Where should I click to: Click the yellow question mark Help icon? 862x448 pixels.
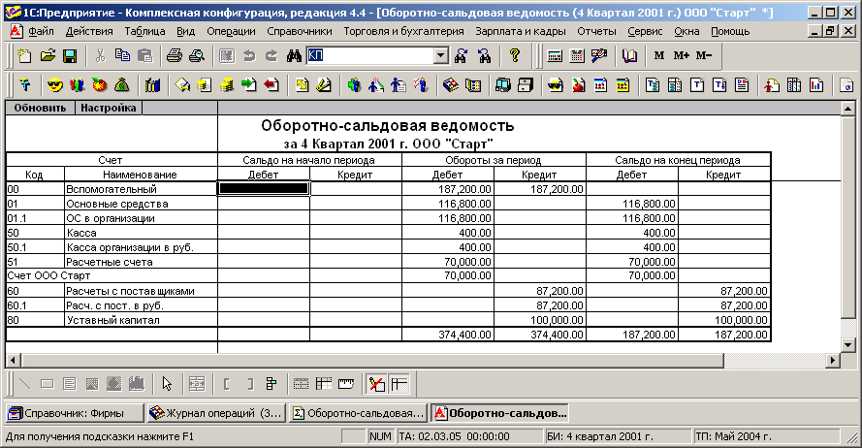click(515, 55)
